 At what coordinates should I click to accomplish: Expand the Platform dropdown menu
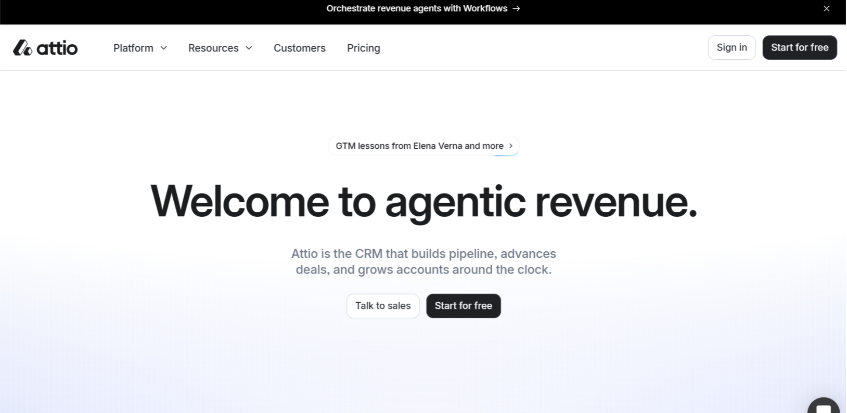140,48
